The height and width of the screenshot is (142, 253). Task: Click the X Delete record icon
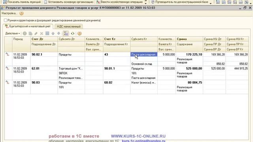pyautogui.click(x=42, y=34)
